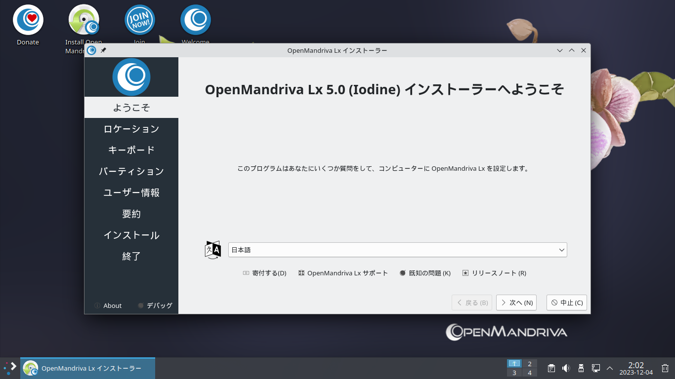This screenshot has height=379, width=675.
Task: Click the OpenMandriva logo in installer sidebar
Action: pyautogui.click(x=131, y=77)
